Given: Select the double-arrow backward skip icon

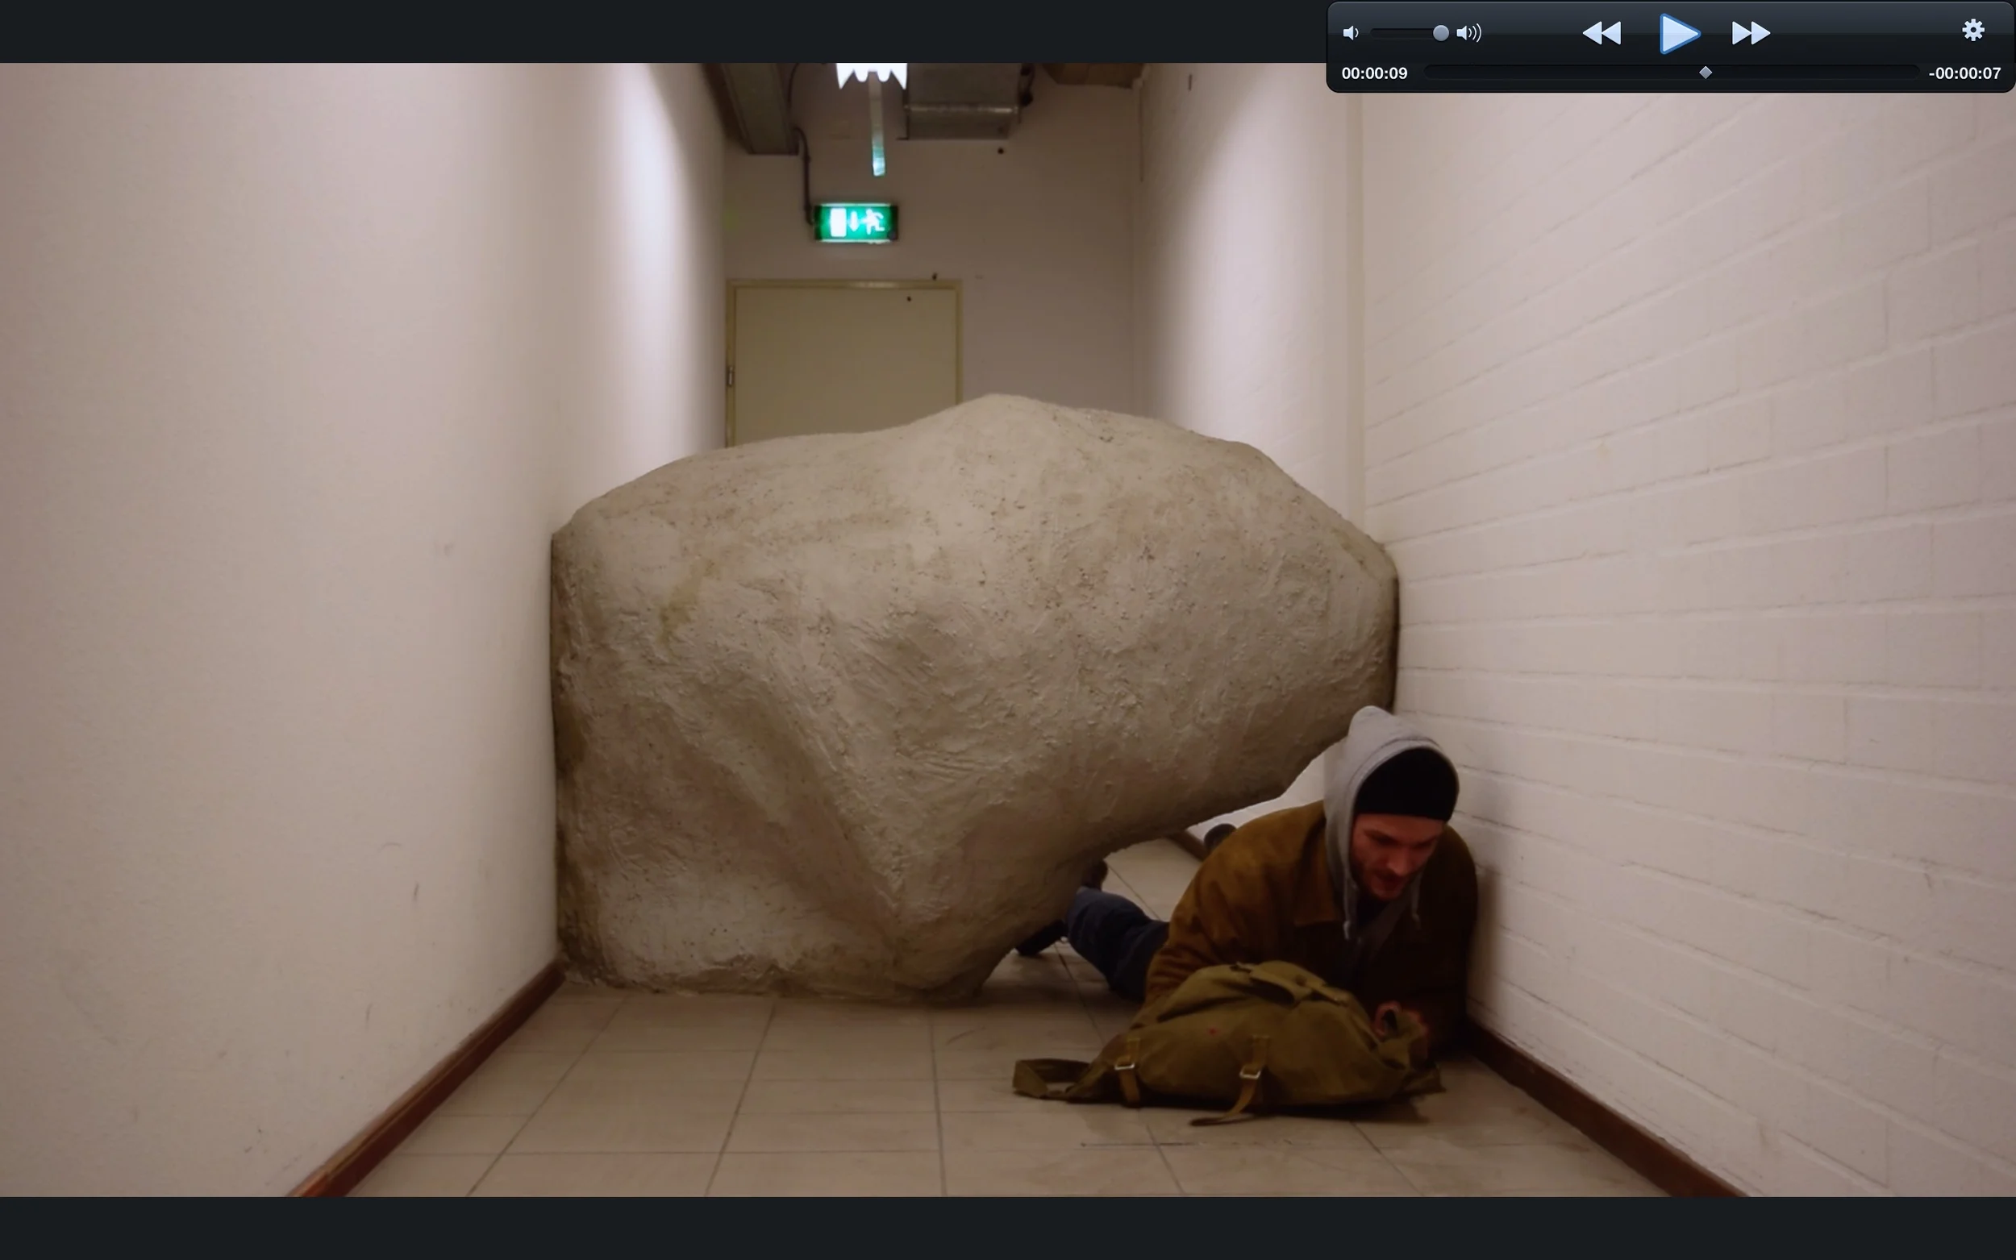Looking at the screenshot, I should click(x=1601, y=33).
